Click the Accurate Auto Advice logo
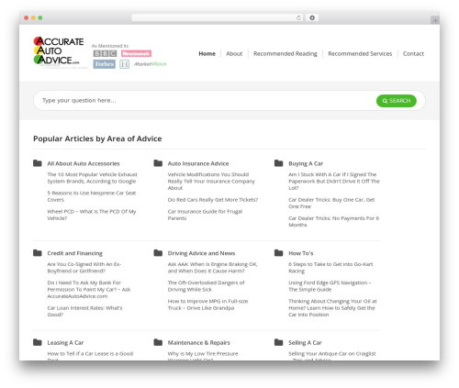This screenshot has height=388, width=459. click(59, 51)
